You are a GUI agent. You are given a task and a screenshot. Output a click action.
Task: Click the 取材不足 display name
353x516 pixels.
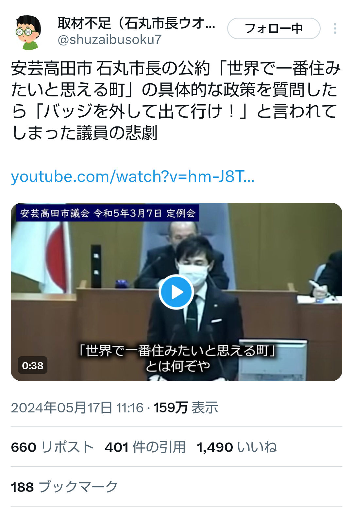click(136, 23)
